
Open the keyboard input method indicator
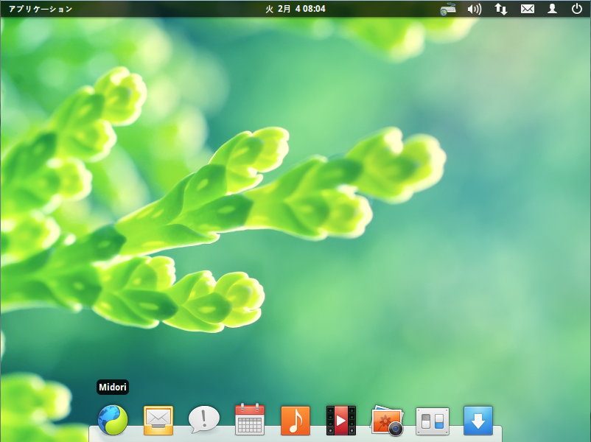(x=448, y=9)
